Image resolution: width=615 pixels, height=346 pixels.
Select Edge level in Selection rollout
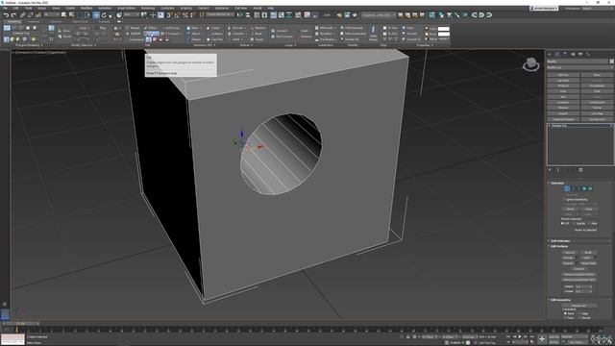tap(573, 188)
